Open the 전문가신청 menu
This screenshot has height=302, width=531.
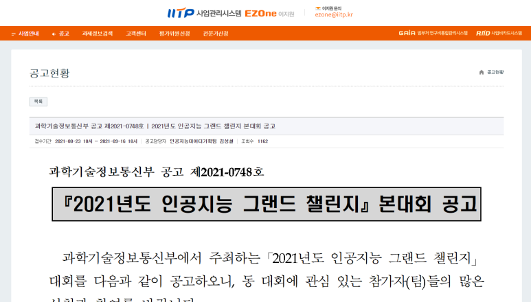[216, 34]
